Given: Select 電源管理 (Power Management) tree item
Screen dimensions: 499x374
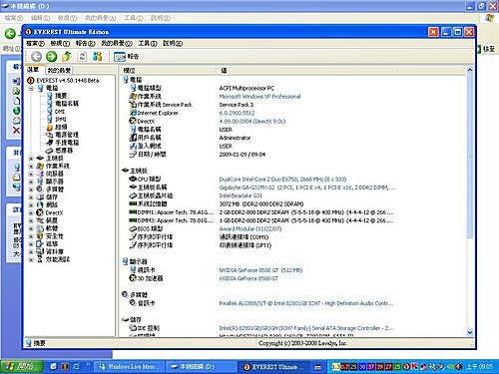Looking at the screenshot, I should pyautogui.click(x=62, y=135).
